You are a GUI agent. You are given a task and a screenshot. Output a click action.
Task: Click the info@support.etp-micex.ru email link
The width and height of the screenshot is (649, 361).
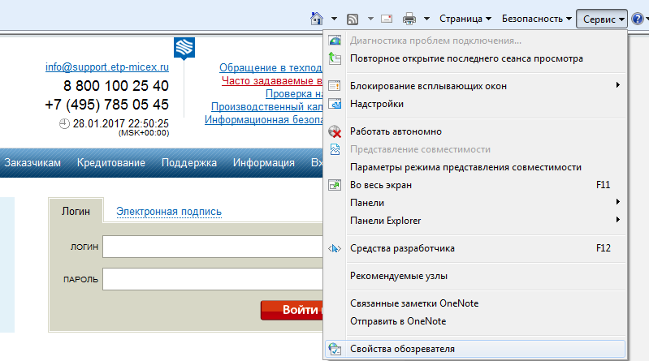tap(107, 68)
